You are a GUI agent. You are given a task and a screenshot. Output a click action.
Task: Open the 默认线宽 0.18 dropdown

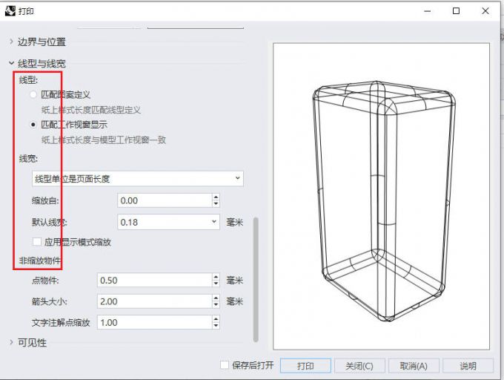[x=168, y=222]
